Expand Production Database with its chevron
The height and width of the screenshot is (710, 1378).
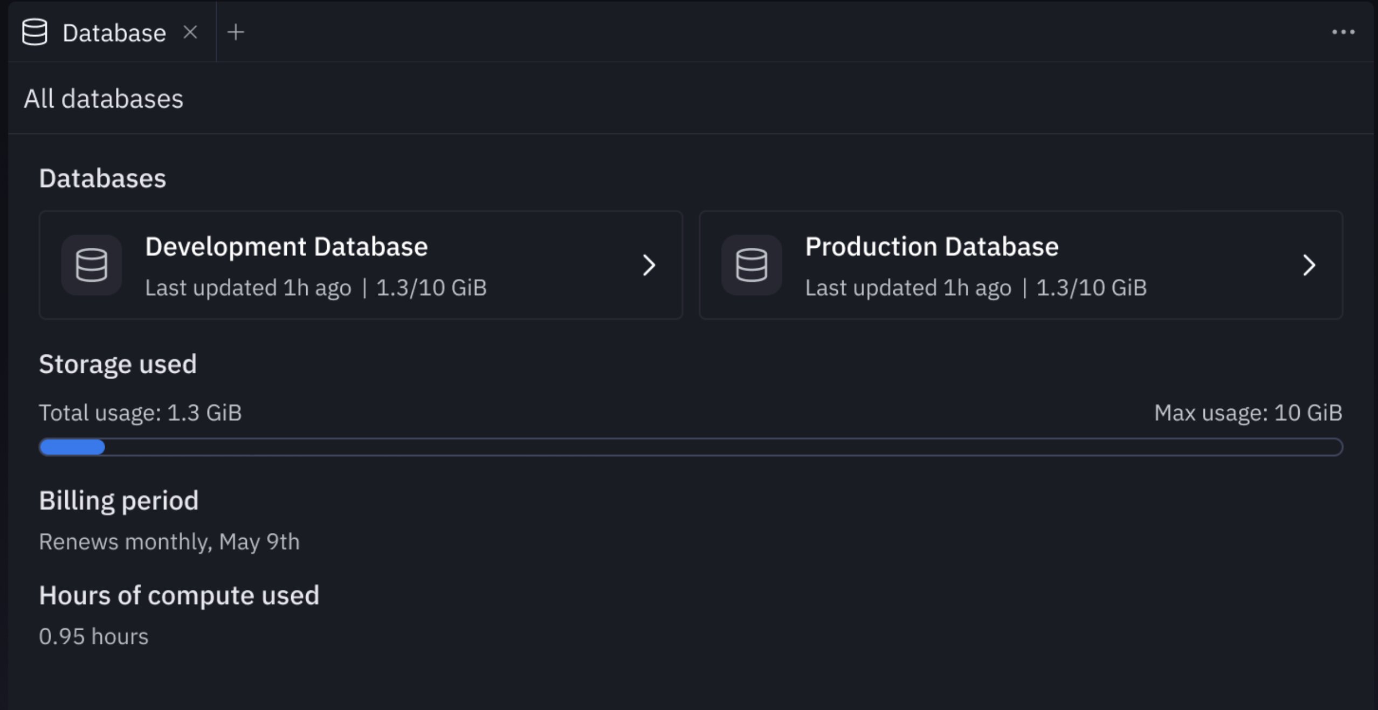(x=1310, y=265)
